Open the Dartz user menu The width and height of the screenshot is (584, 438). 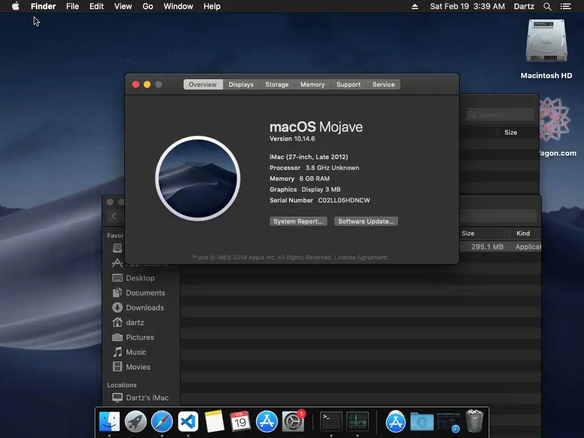(524, 6)
